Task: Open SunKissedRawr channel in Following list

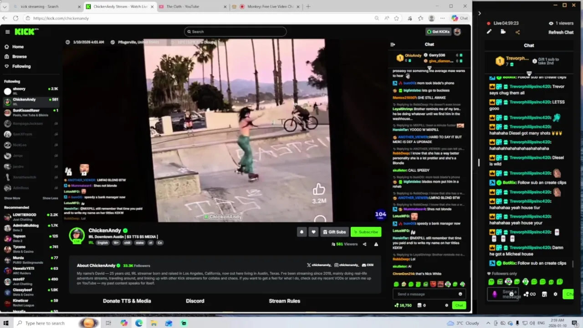Action: [31, 112]
